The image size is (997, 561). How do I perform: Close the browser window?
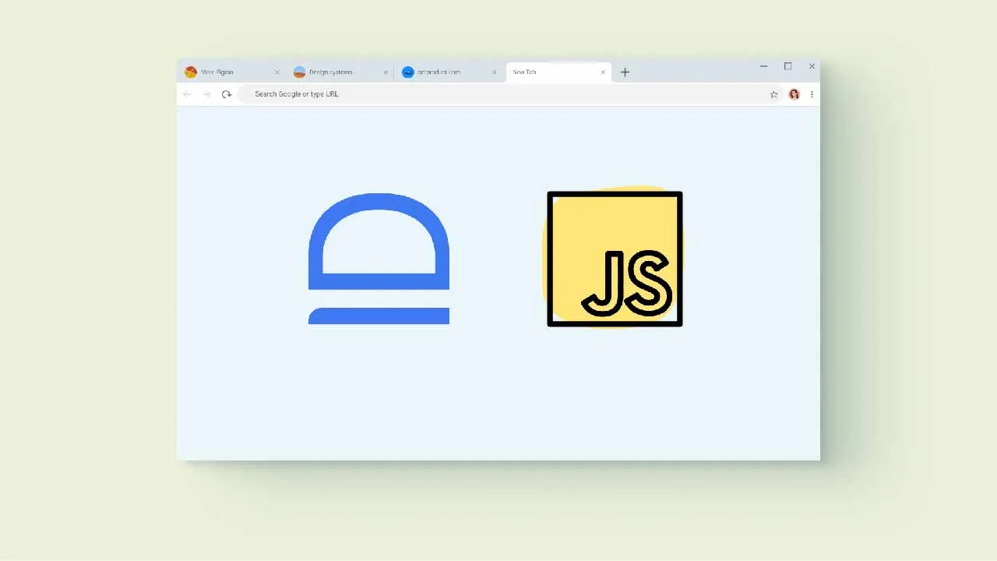(812, 66)
